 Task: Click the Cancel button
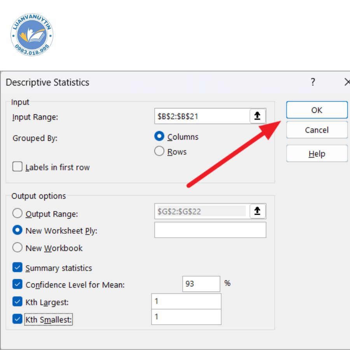tap(317, 130)
